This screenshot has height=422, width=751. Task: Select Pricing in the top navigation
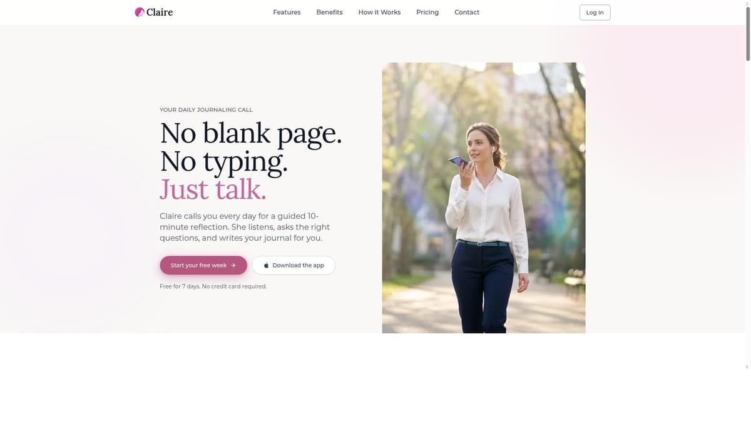427,13
